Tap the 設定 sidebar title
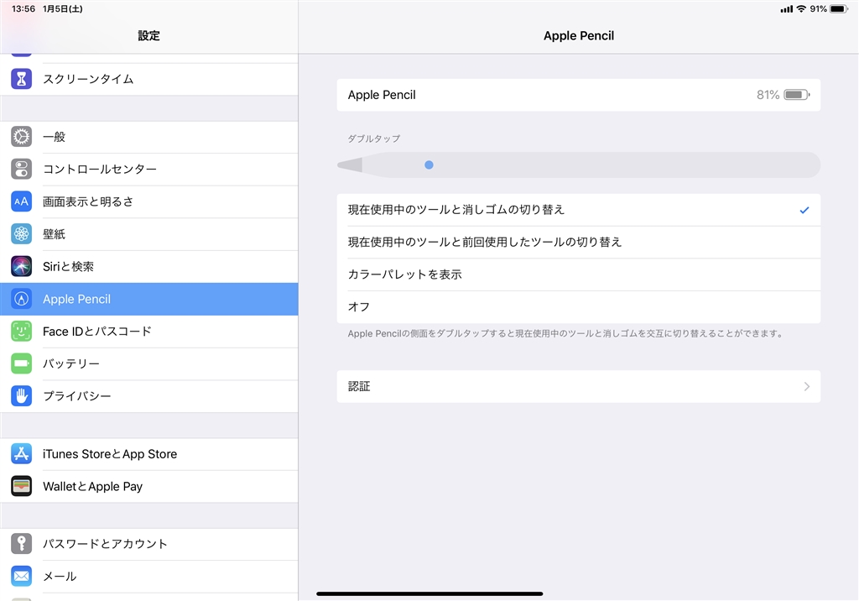This screenshot has height=601, width=859. (149, 35)
